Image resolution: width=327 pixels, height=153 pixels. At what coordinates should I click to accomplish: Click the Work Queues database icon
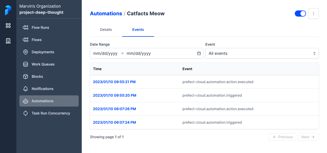point(26,64)
